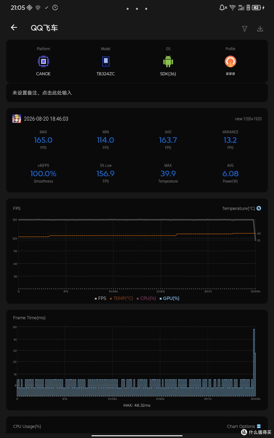Tap the 39.9 max Temperature value

click(168, 174)
